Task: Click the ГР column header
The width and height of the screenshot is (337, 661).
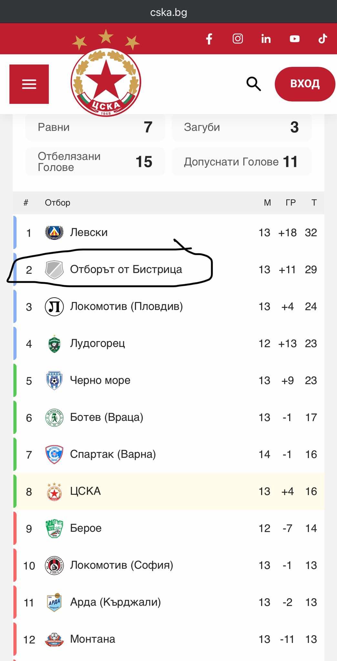Action: click(x=291, y=203)
